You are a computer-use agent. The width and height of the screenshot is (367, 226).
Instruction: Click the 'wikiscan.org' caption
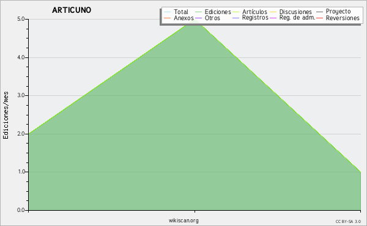pos(183,221)
